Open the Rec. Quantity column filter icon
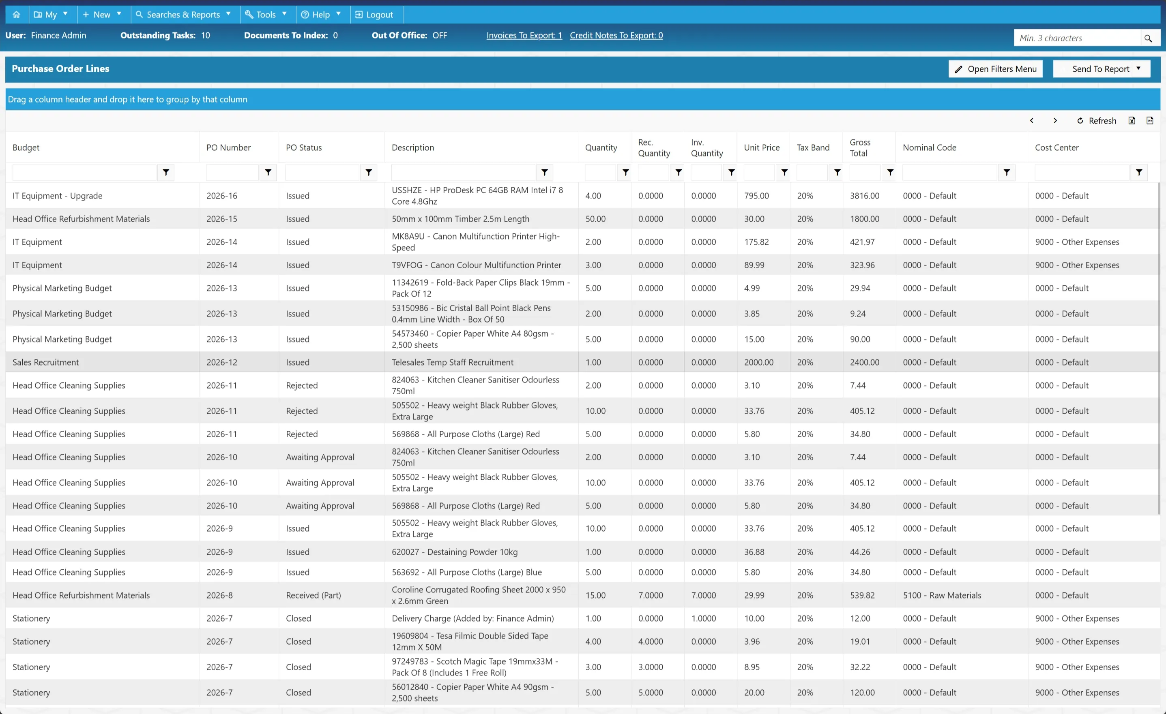This screenshot has width=1166, height=714. click(x=679, y=173)
